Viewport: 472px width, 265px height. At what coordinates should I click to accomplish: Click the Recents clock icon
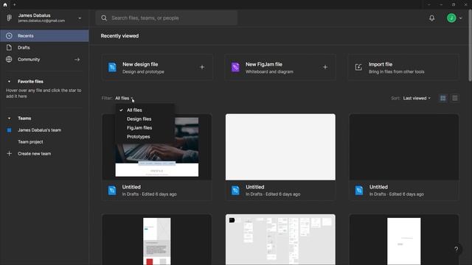[x=9, y=36]
